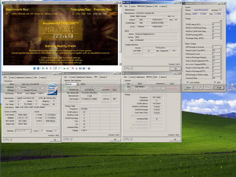Click the Part Number F2-8500CL5-1GBHK field
Image resolution: width=236 pixels, height=177 pixels.
point(89,99)
